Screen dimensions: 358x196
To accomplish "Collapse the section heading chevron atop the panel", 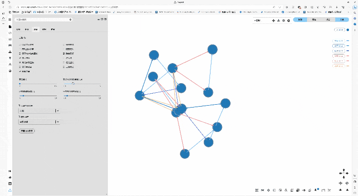I will (x=25, y=38).
